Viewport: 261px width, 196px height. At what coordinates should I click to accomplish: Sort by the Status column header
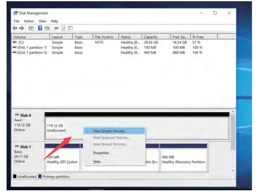coord(130,37)
